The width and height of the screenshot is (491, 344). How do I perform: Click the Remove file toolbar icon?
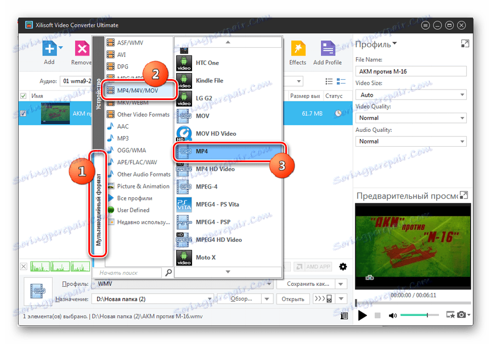coord(82,49)
